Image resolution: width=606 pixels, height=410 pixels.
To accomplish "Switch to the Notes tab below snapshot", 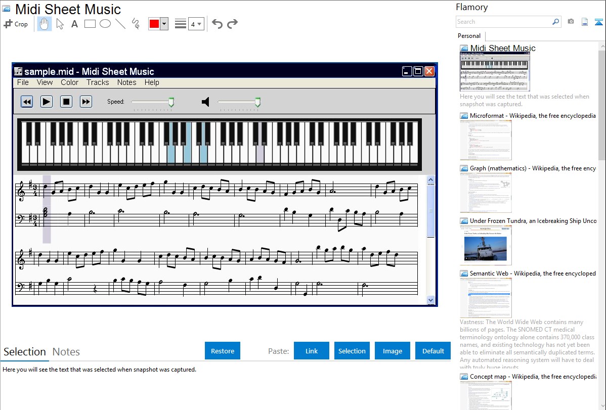I will click(66, 352).
